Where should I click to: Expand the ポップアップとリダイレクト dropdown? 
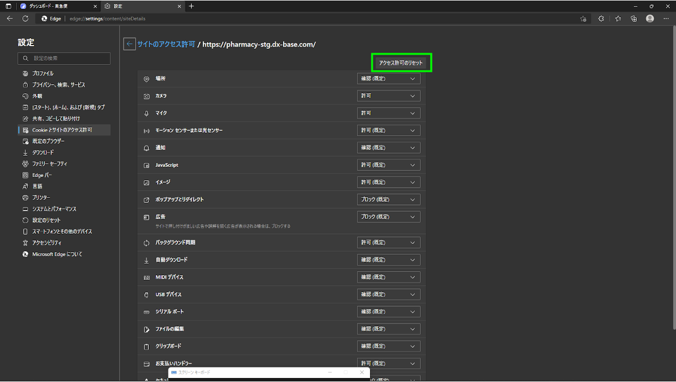point(389,199)
